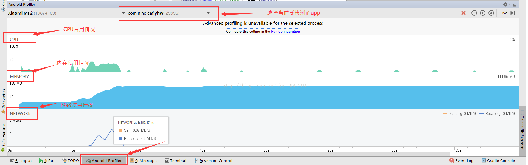
Task: Open the 2: Favorites side panel
Action: [4, 99]
